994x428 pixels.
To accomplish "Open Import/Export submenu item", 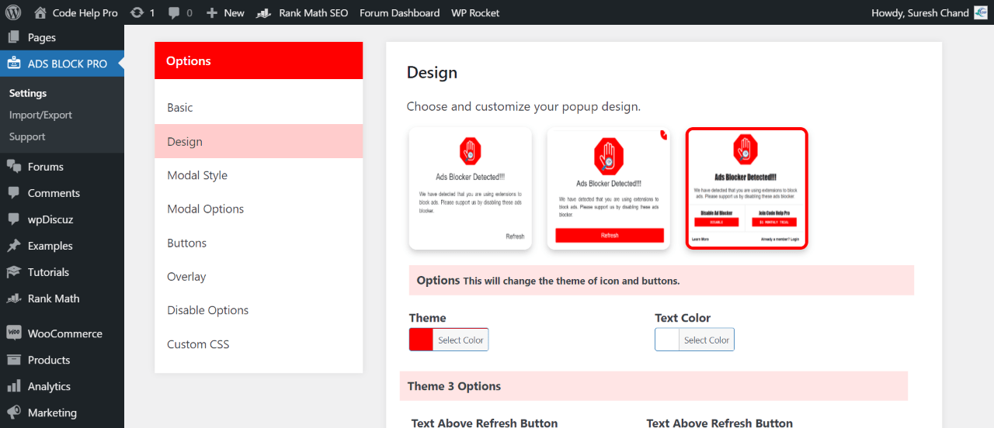I will click(x=40, y=115).
